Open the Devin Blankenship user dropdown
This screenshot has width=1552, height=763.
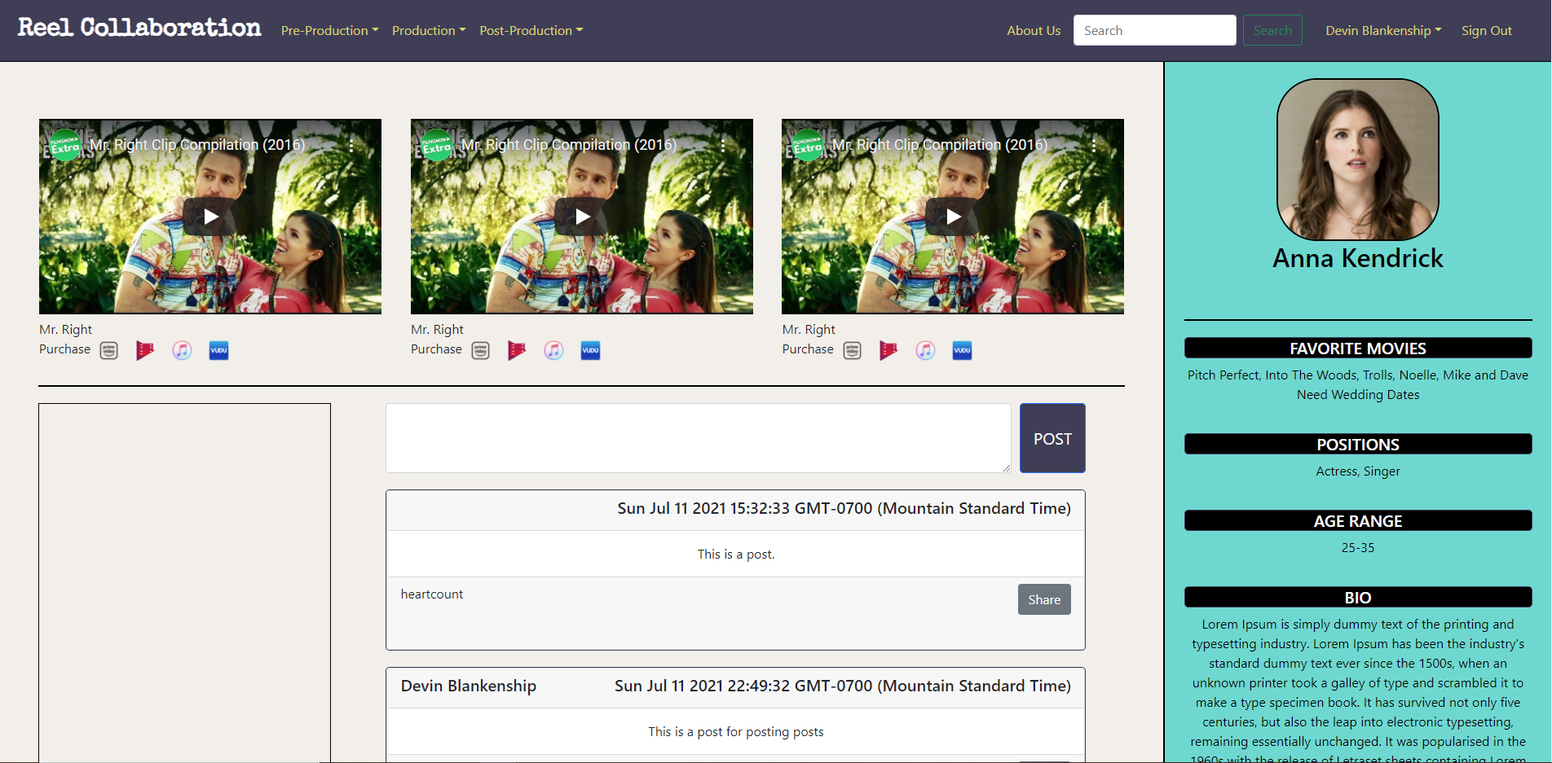click(1383, 30)
